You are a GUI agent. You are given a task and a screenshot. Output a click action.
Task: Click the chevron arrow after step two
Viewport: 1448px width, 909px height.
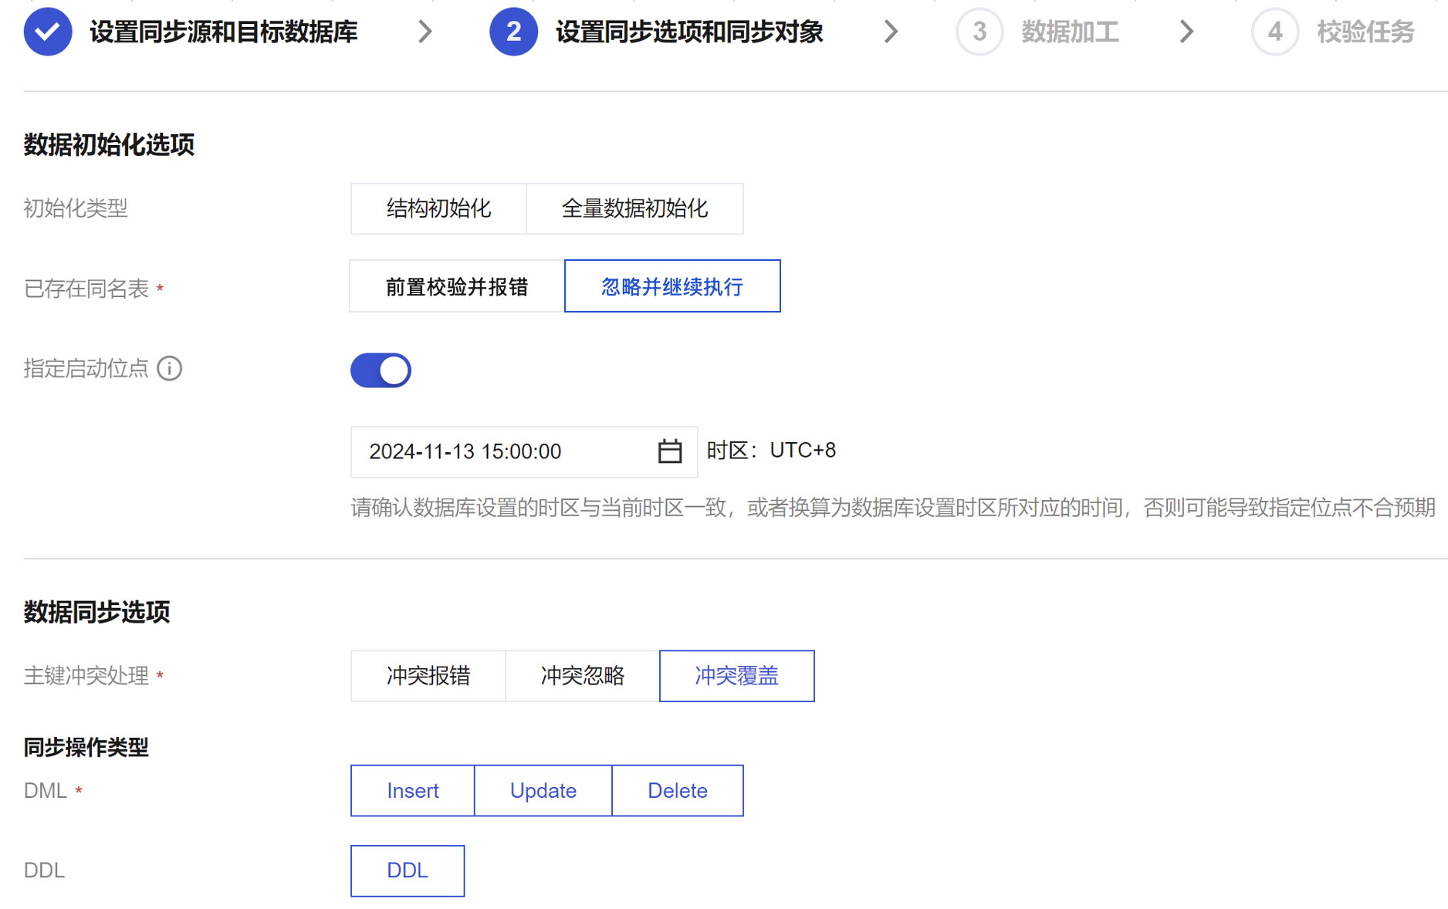click(x=891, y=32)
